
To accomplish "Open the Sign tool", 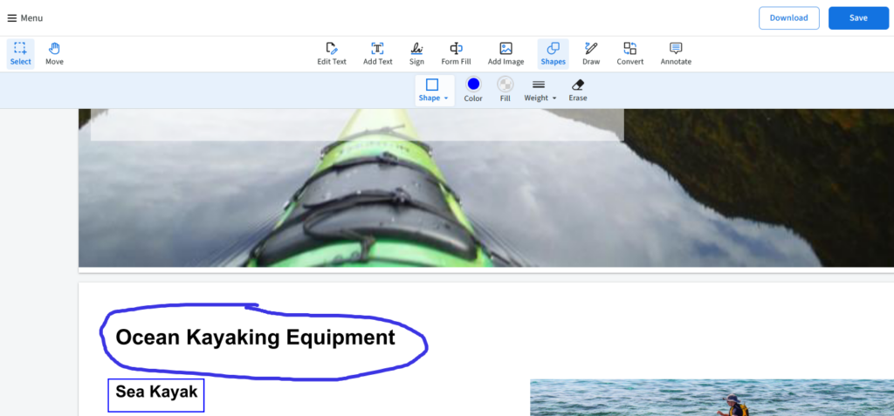I will coord(416,54).
